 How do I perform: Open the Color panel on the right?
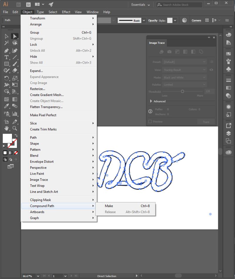point(228,34)
